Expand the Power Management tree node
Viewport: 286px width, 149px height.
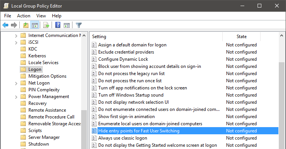tap(16, 97)
